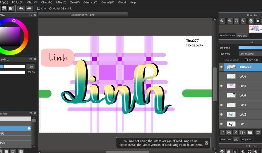Hide the Lớp1 layer
This screenshot has width=262, height=153.
click(x=221, y=124)
